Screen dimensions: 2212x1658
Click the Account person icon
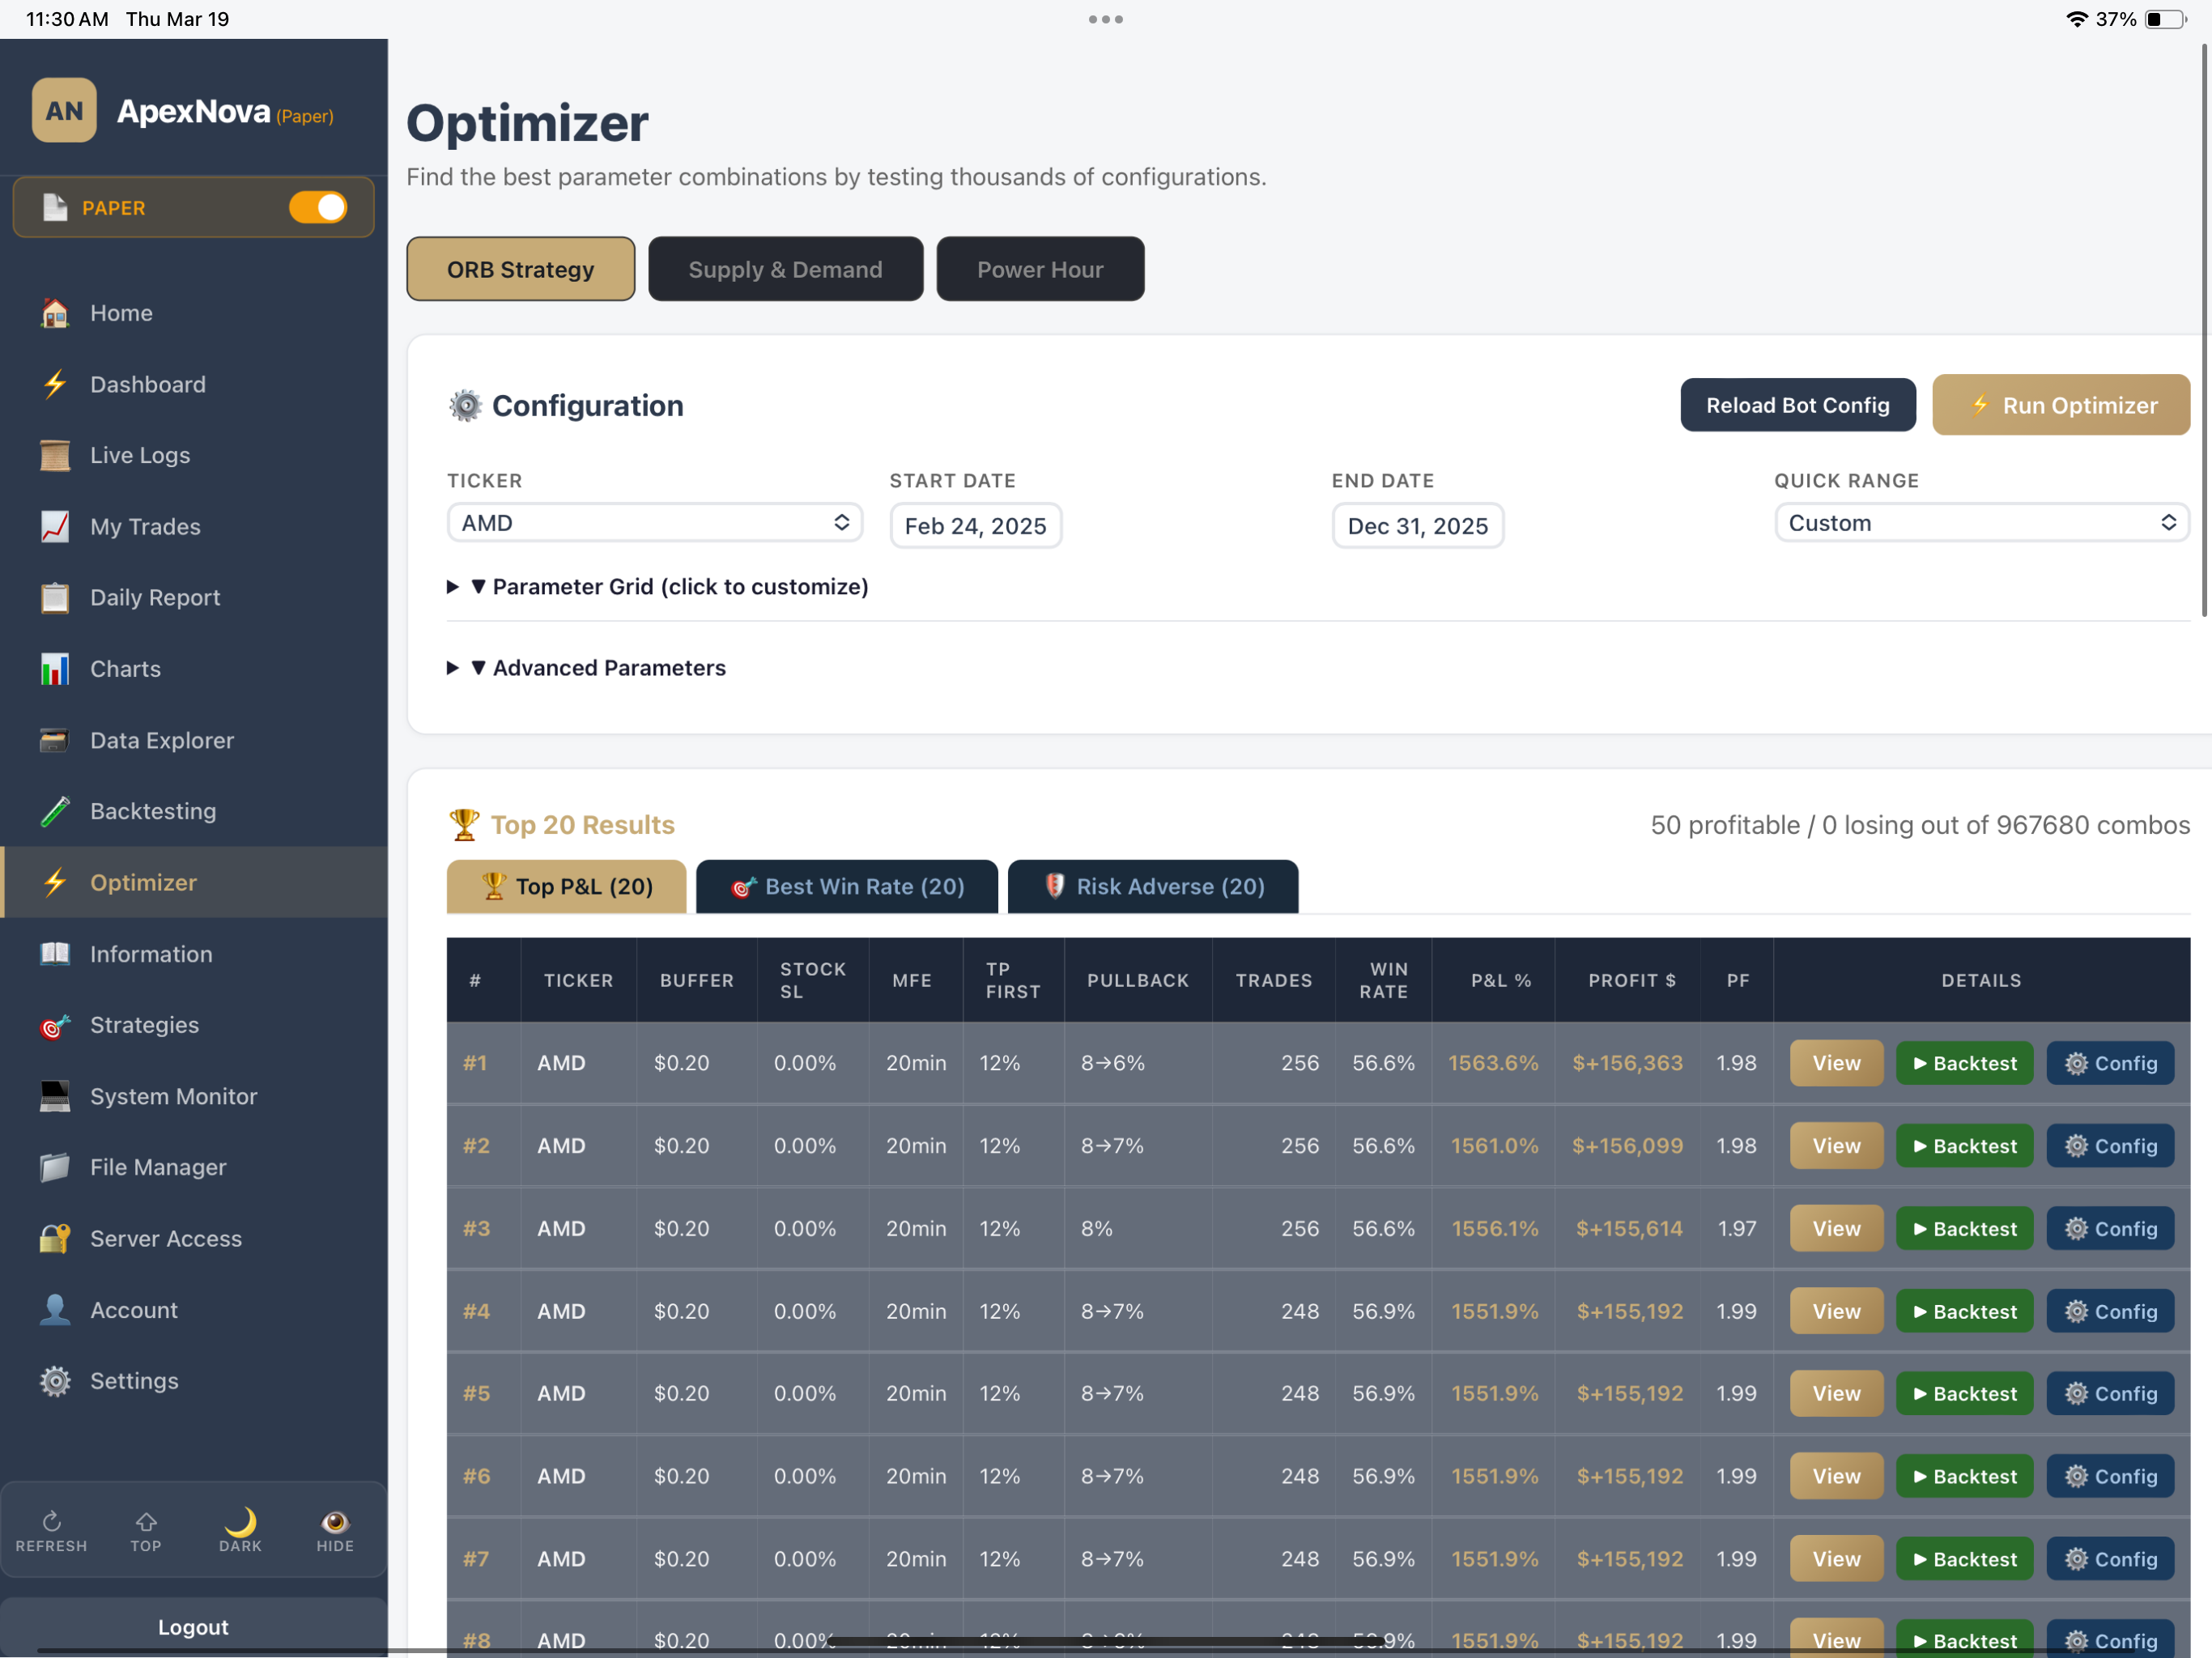(55, 1310)
